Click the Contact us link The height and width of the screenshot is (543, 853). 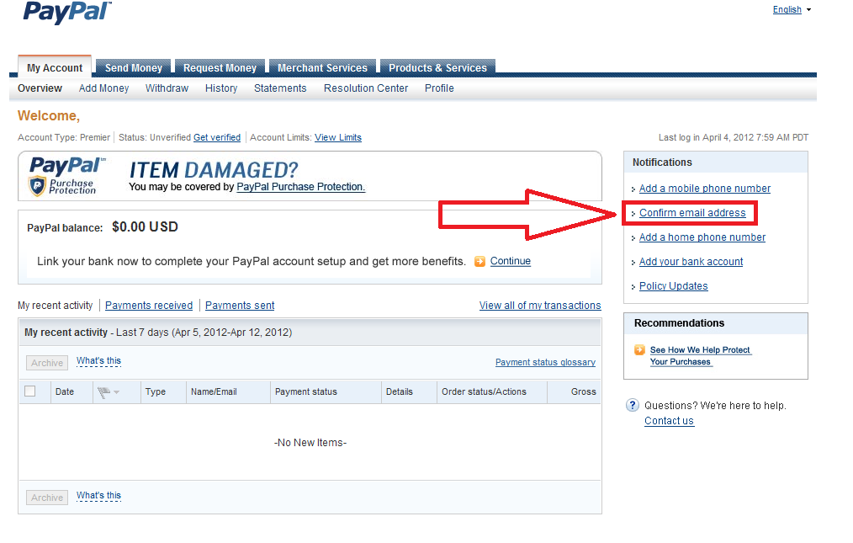point(669,421)
